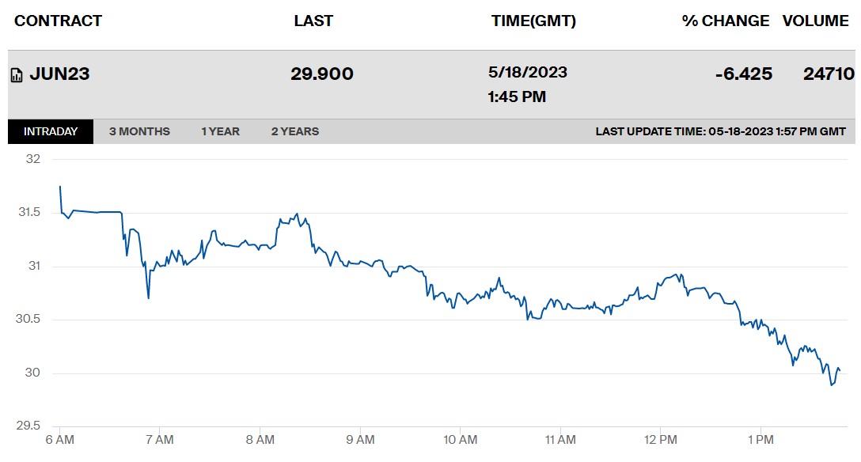Click the VOLUME column header

pyautogui.click(x=815, y=21)
